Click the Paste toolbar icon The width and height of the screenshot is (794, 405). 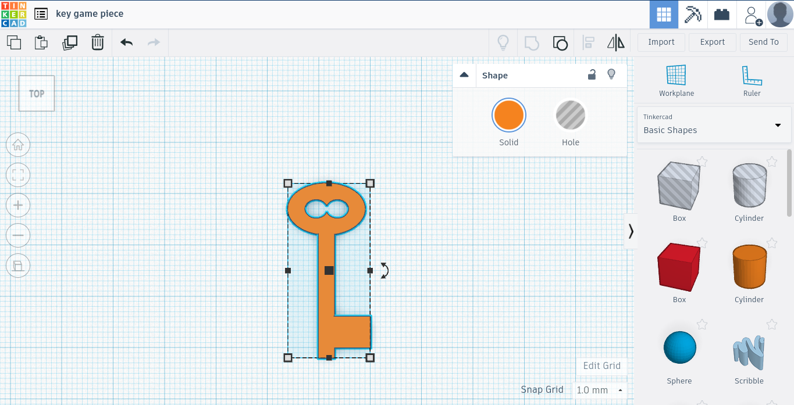coord(41,42)
